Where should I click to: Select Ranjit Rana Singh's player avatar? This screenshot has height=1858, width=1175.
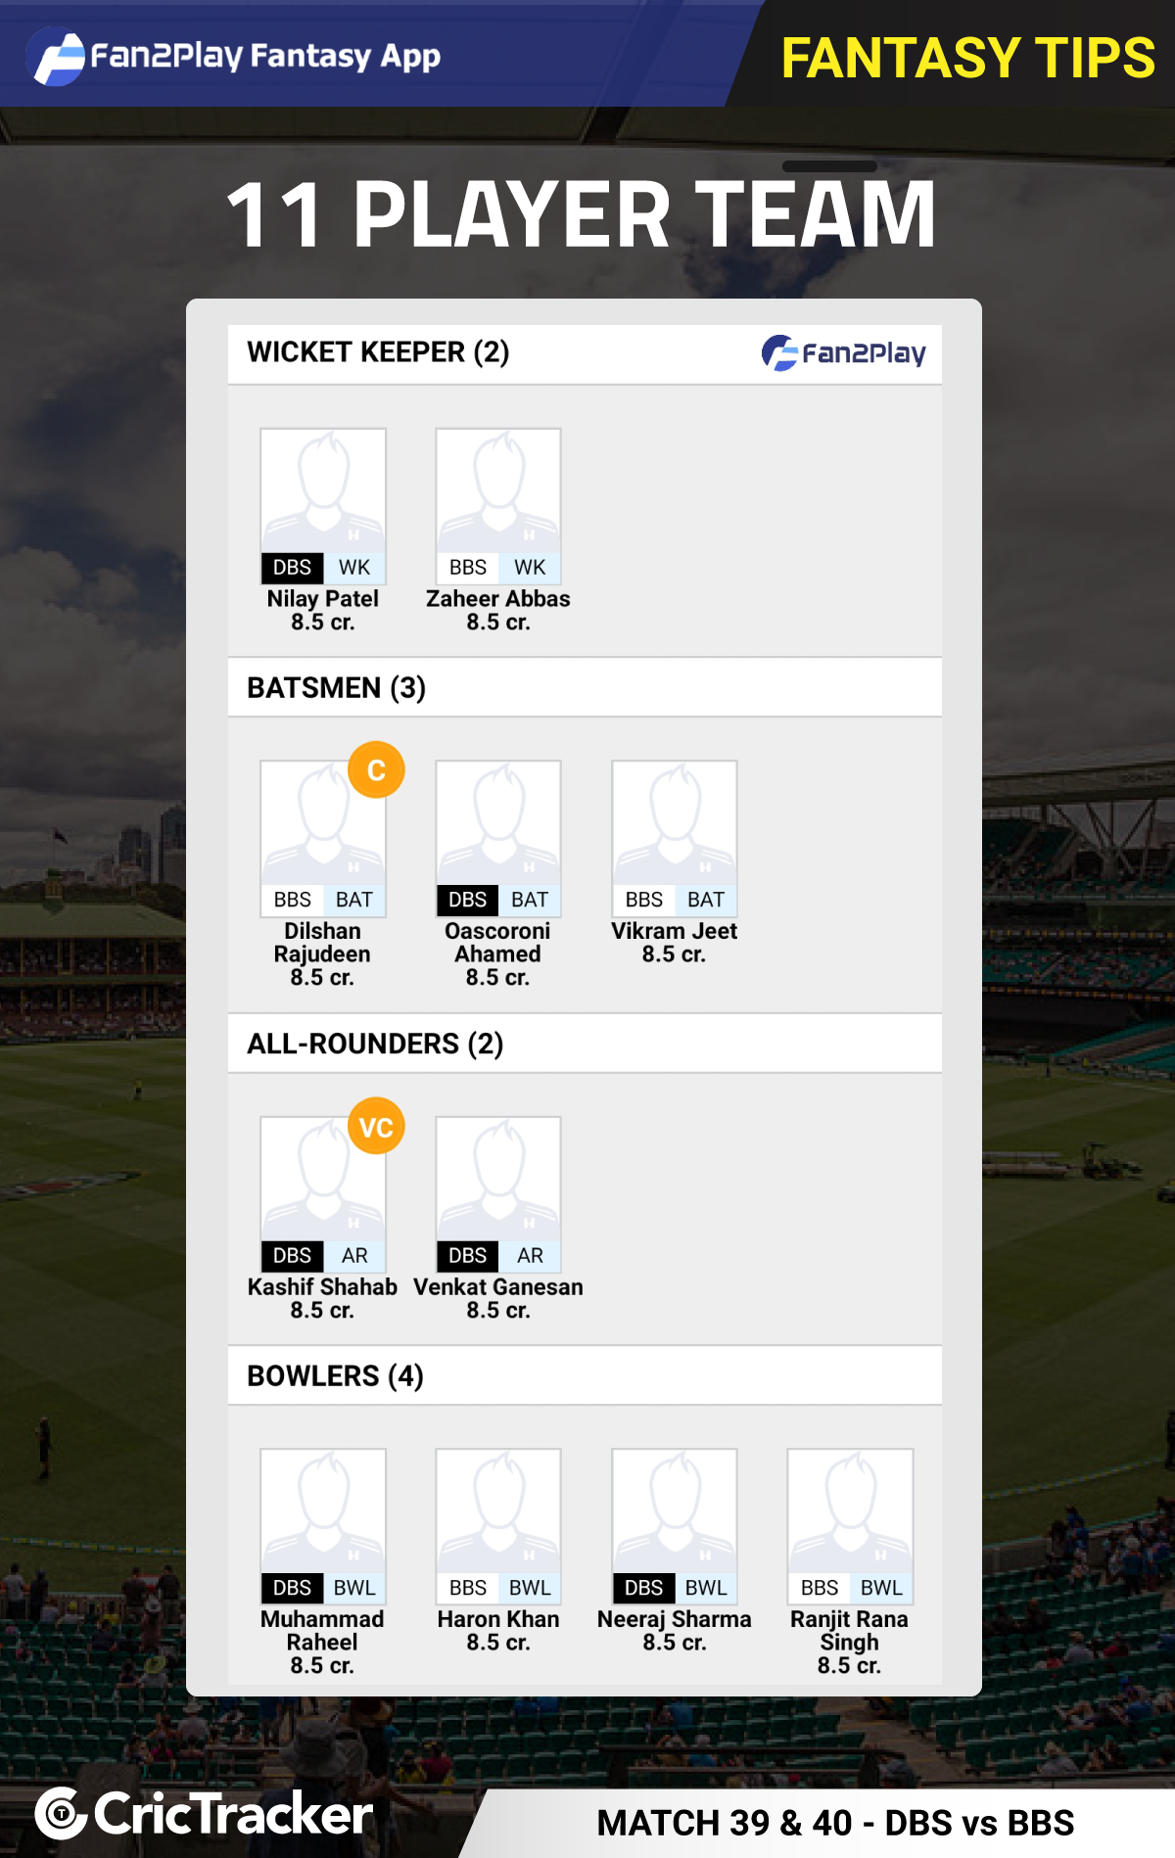coord(850,1511)
